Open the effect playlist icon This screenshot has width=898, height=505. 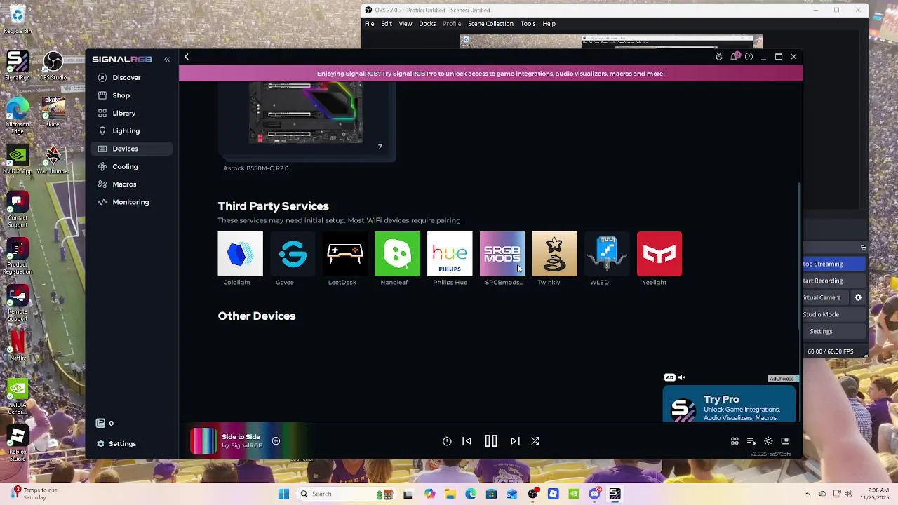(x=751, y=441)
